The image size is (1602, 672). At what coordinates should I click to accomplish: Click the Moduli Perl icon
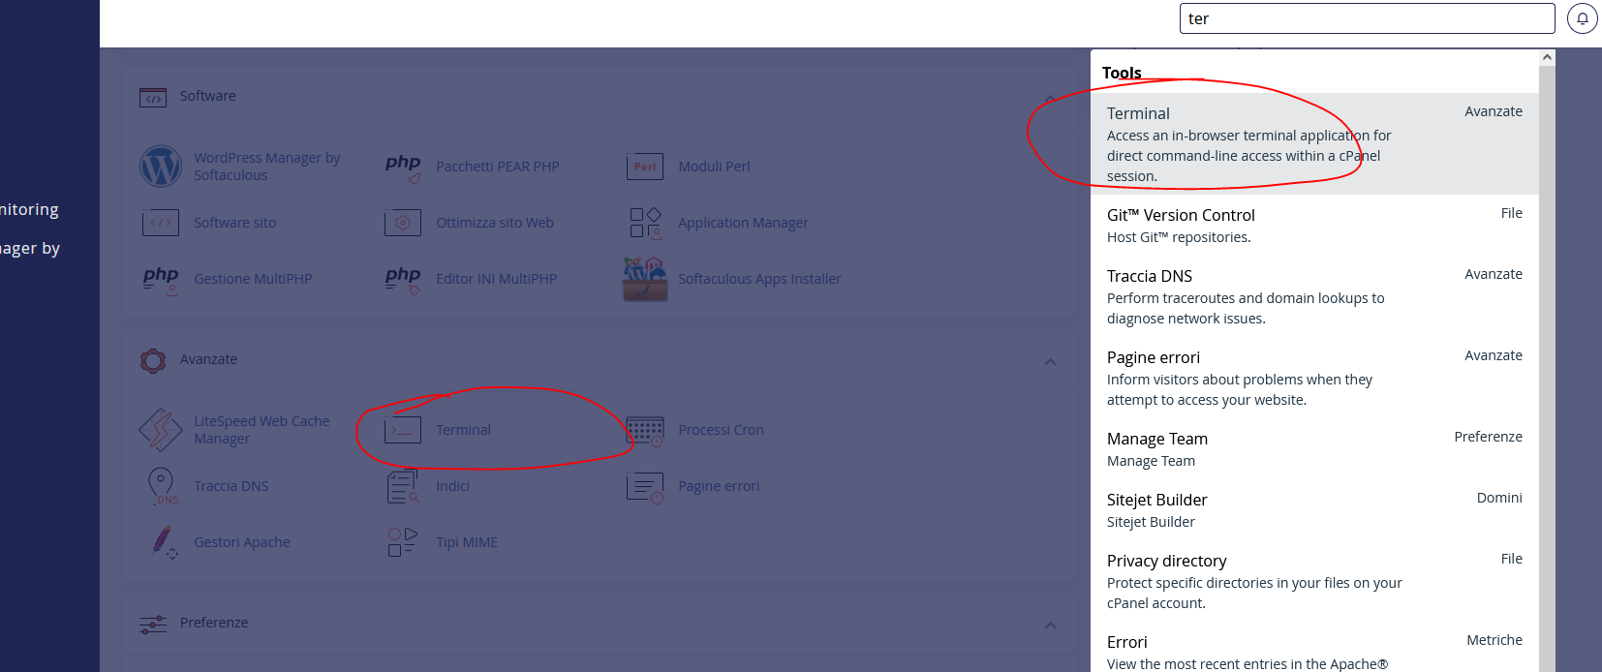coord(645,167)
